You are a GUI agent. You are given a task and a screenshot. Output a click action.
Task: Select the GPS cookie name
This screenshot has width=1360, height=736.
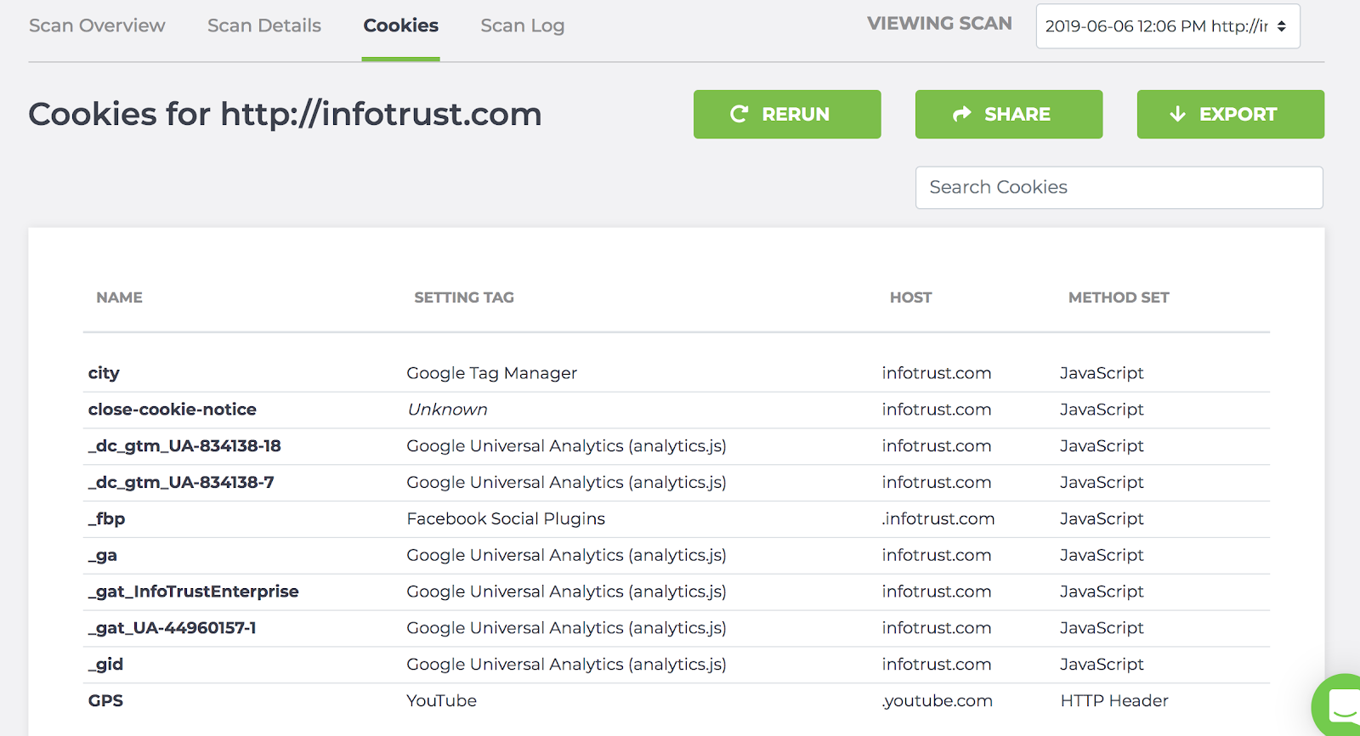click(105, 701)
